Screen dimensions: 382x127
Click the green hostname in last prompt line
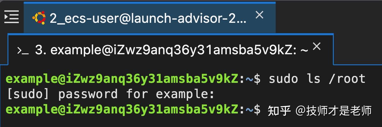click(x=122, y=110)
